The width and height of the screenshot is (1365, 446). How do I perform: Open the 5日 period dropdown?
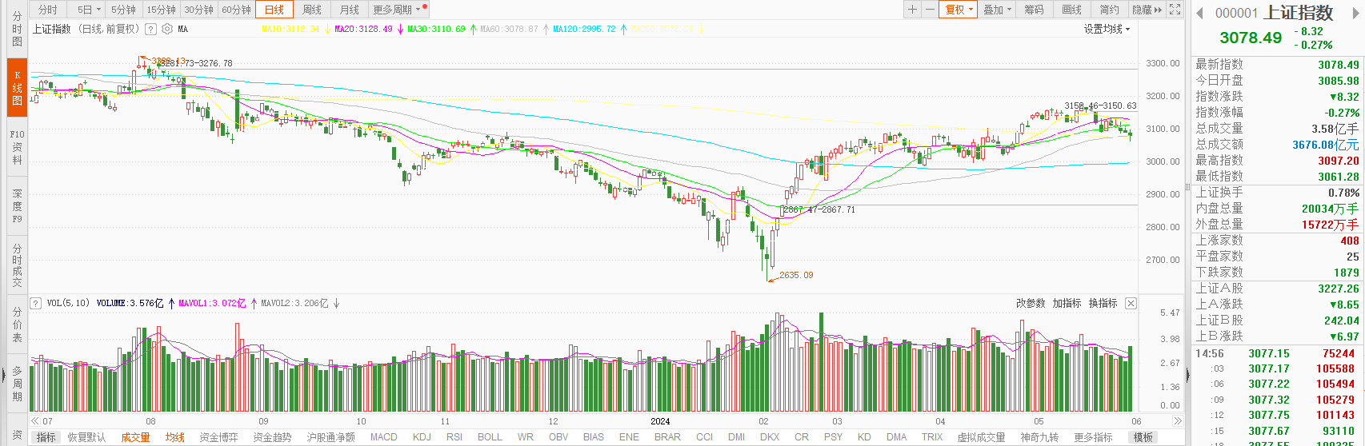(x=89, y=10)
